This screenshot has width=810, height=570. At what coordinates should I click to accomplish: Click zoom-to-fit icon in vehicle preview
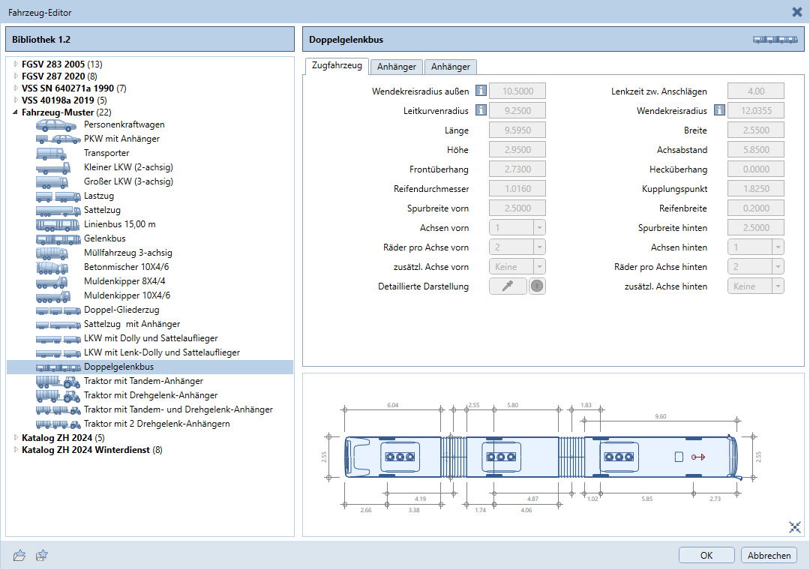795,527
